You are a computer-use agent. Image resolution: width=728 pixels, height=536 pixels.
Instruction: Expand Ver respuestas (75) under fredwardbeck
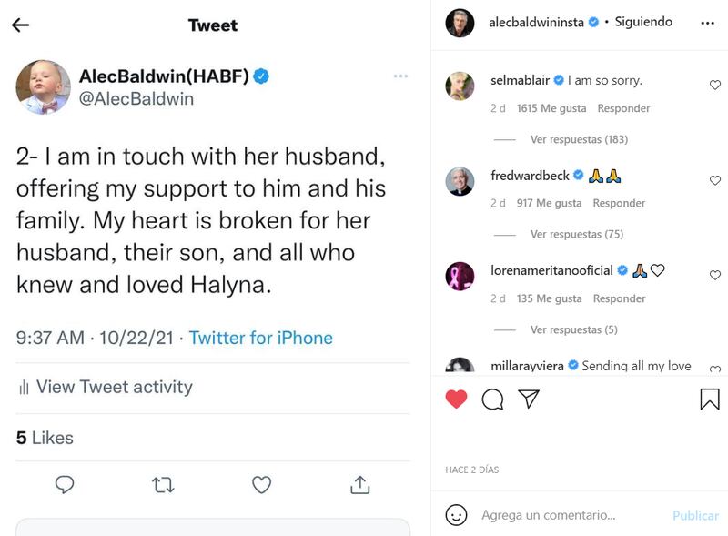click(x=576, y=234)
